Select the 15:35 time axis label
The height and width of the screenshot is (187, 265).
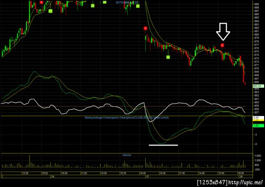[x=123, y=173]
